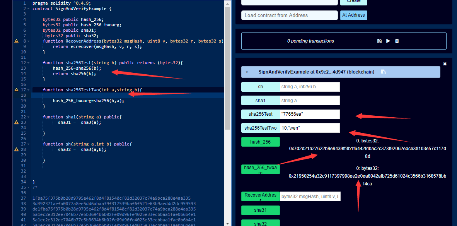Delete pending transactions with the trash icon

[397, 41]
